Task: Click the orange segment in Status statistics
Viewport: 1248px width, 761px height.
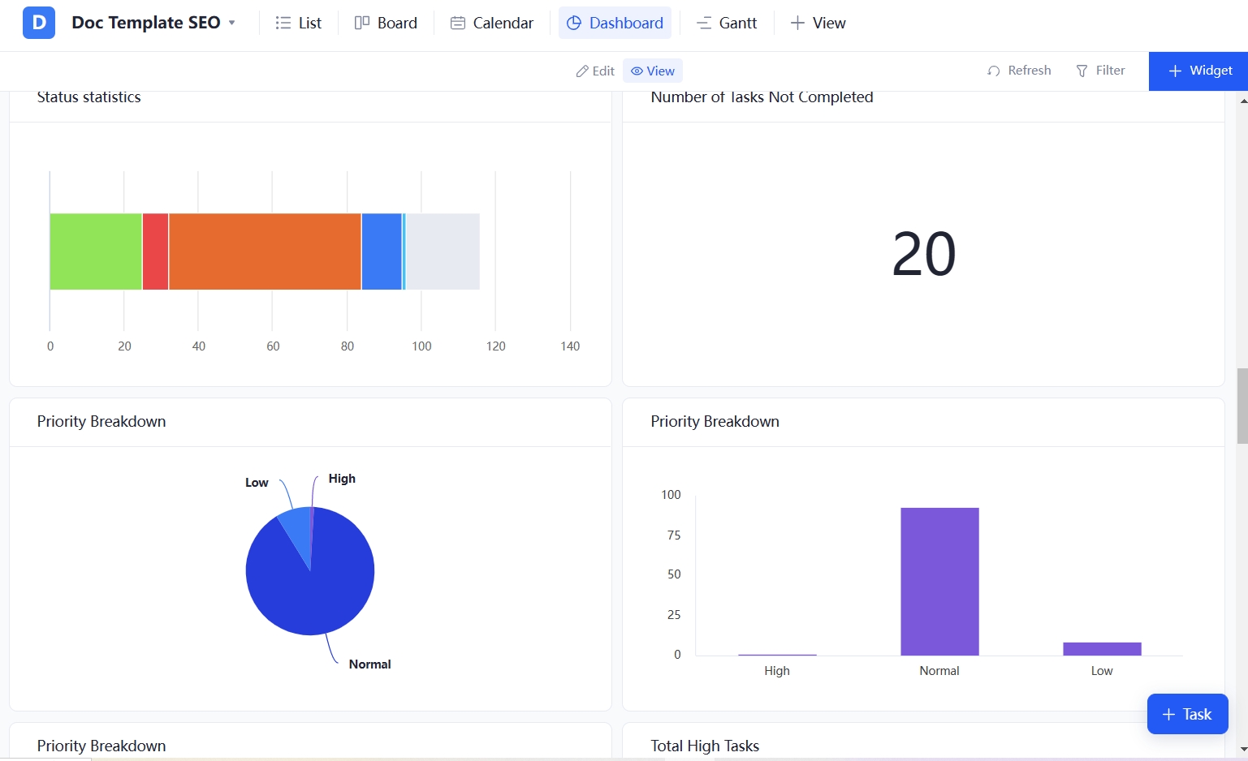Action: 265,252
